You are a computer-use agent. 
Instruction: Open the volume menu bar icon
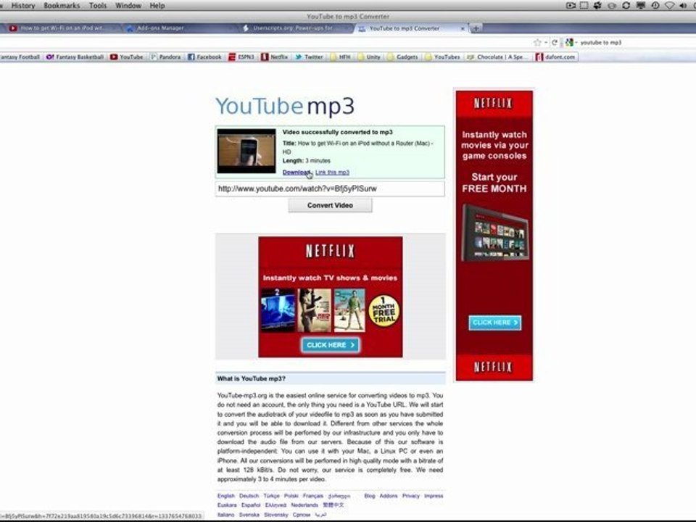tap(683, 5)
